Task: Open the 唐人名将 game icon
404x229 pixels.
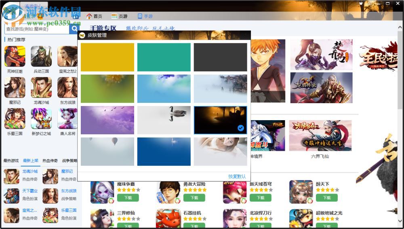Action: tap(67, 119)
